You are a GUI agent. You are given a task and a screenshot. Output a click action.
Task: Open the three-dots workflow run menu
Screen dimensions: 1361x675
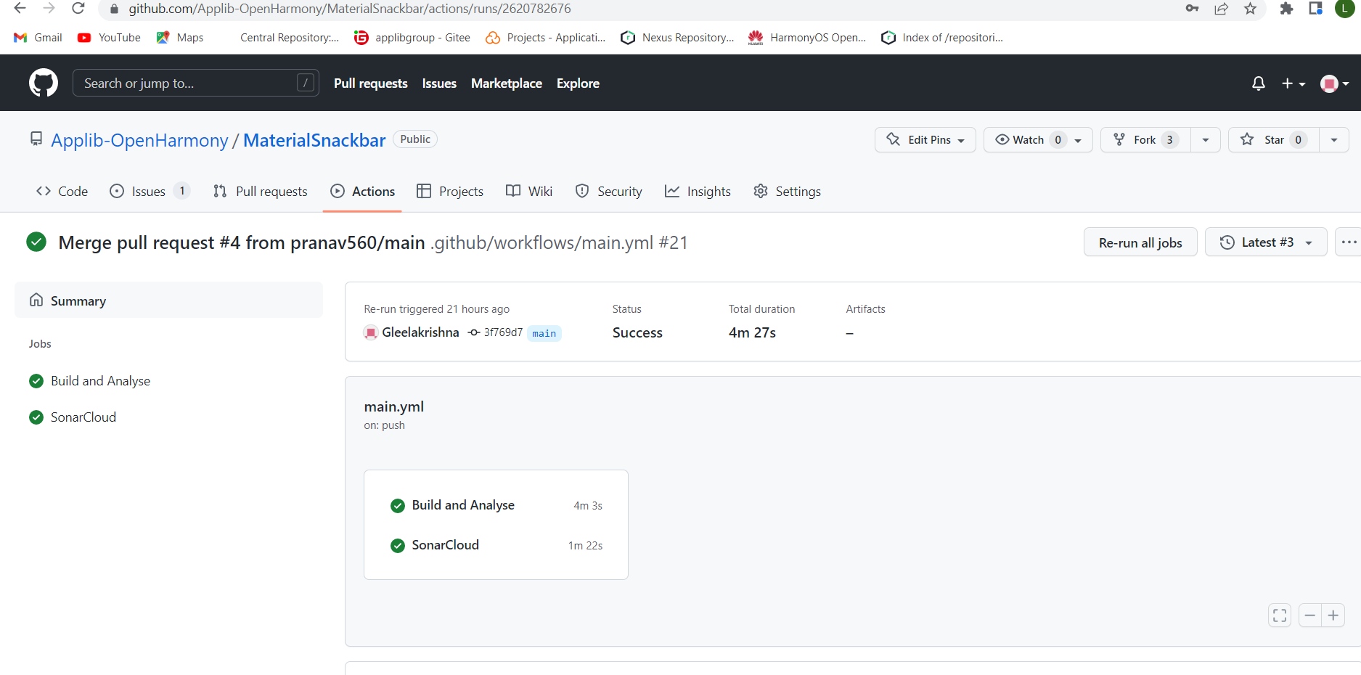[x=1348, y=242]
